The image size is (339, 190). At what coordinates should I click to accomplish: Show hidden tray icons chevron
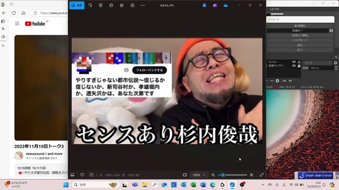tap(263, 185)
